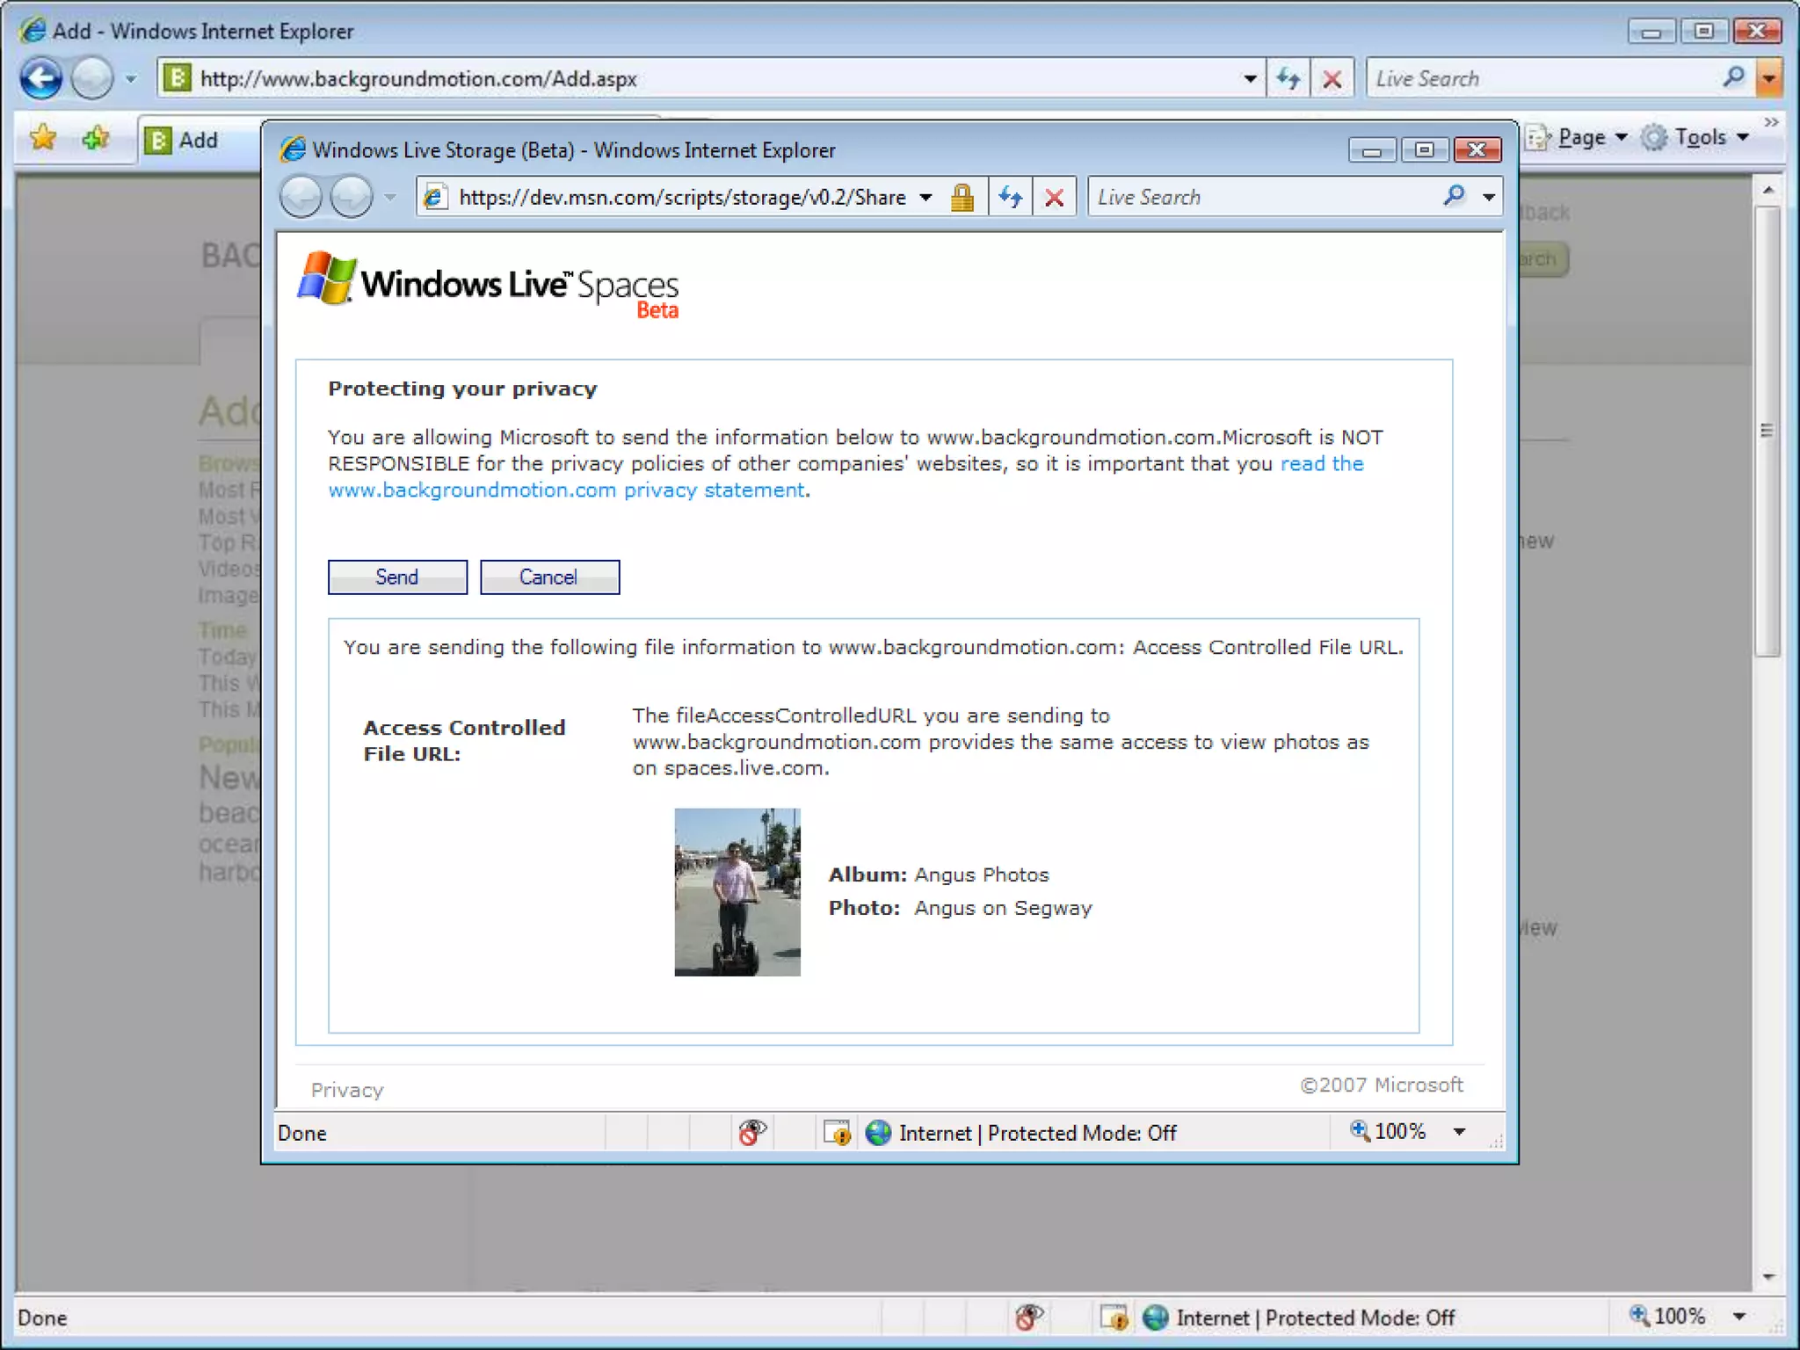
Task: Click popup zoom level 100% button
Action: tap(1389, 1132)
